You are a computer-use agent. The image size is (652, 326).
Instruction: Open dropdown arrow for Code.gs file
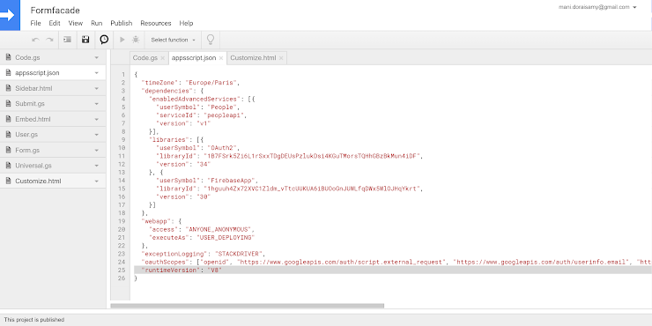(96, 58)
